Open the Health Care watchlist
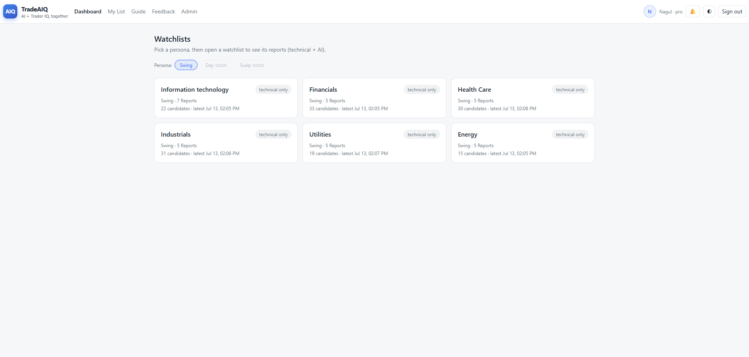Screen dimensions: 749x357 (523, 98)
